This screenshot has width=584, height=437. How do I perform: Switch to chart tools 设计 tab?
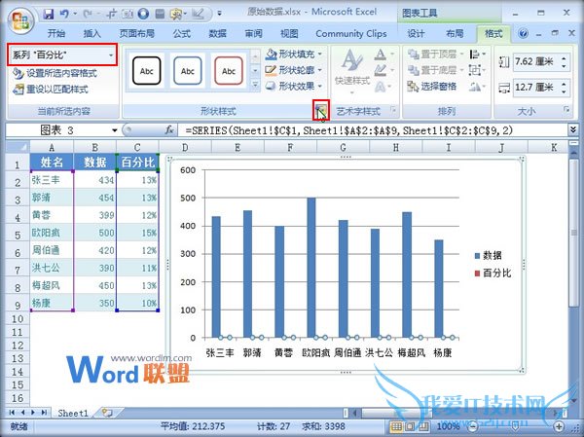click(416, 34)
